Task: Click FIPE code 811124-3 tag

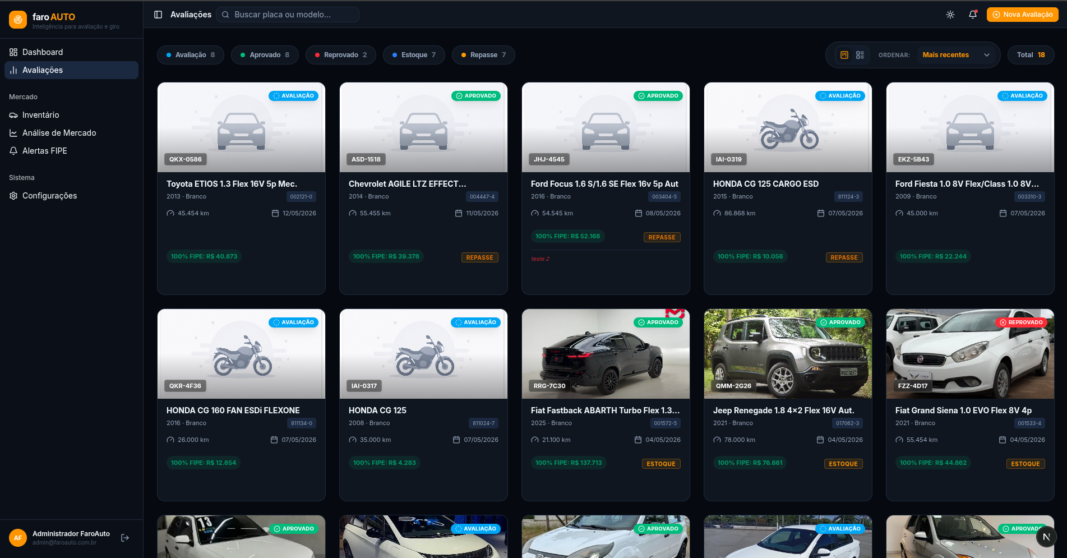Action: coord(848,197)
